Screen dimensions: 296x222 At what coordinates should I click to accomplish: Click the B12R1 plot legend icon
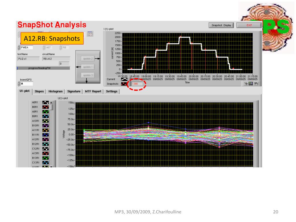45,144
